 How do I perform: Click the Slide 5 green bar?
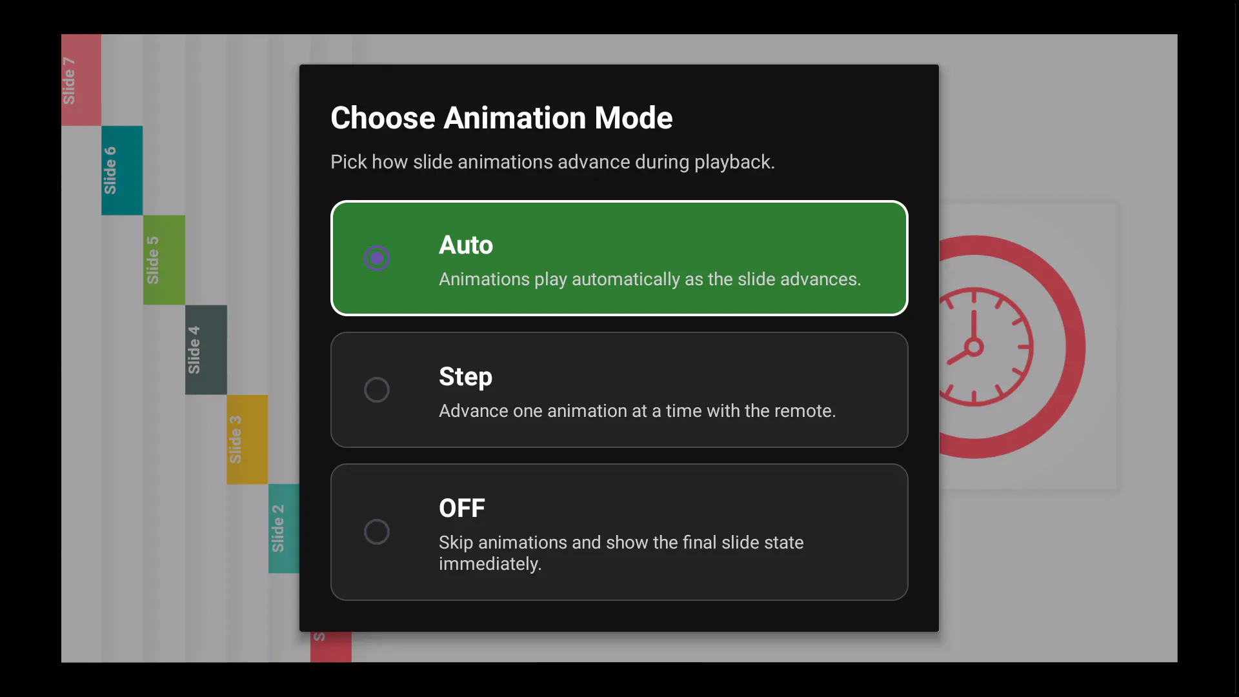point(164,260)
